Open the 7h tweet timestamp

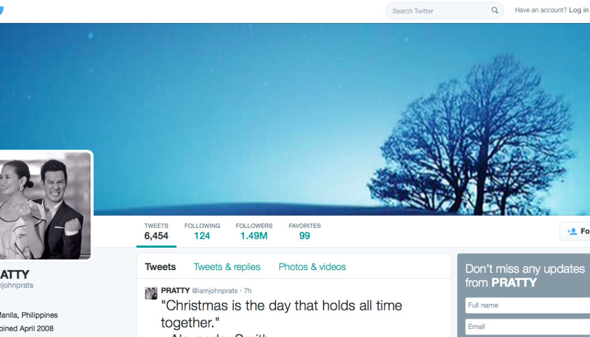(248, 291)
